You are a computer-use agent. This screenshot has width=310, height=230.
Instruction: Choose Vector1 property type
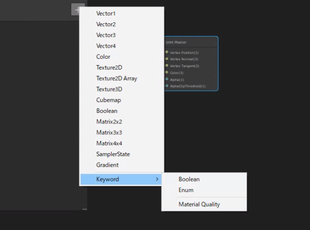click(x=122, y=14)
